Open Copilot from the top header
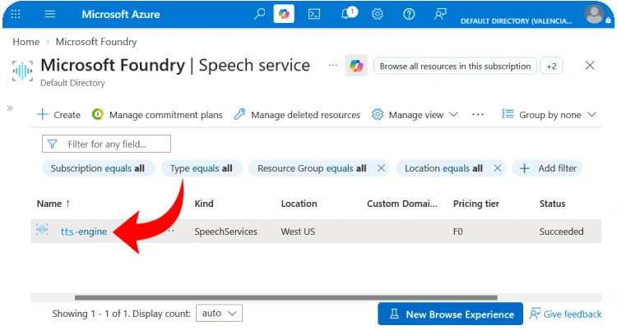The width and height of the screenshot is (617, 330). (x=284, y=14)
